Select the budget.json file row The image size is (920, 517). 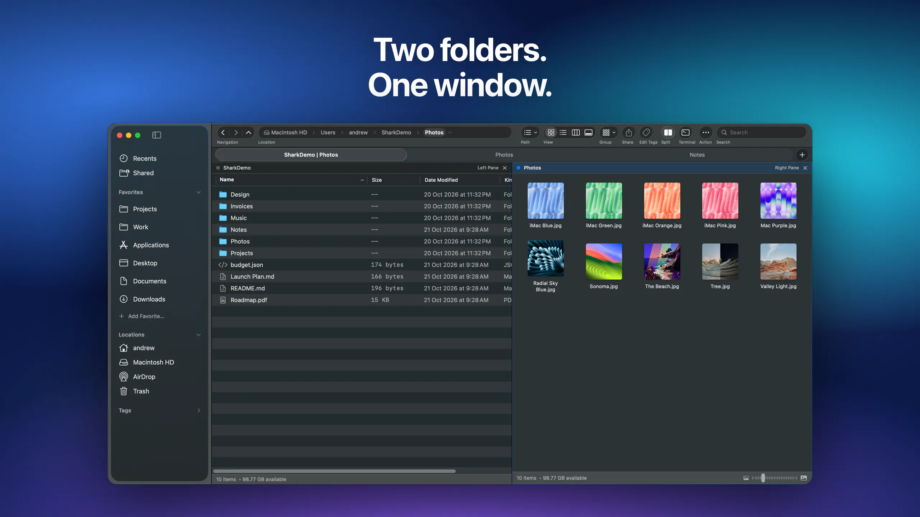click(362, 265)
